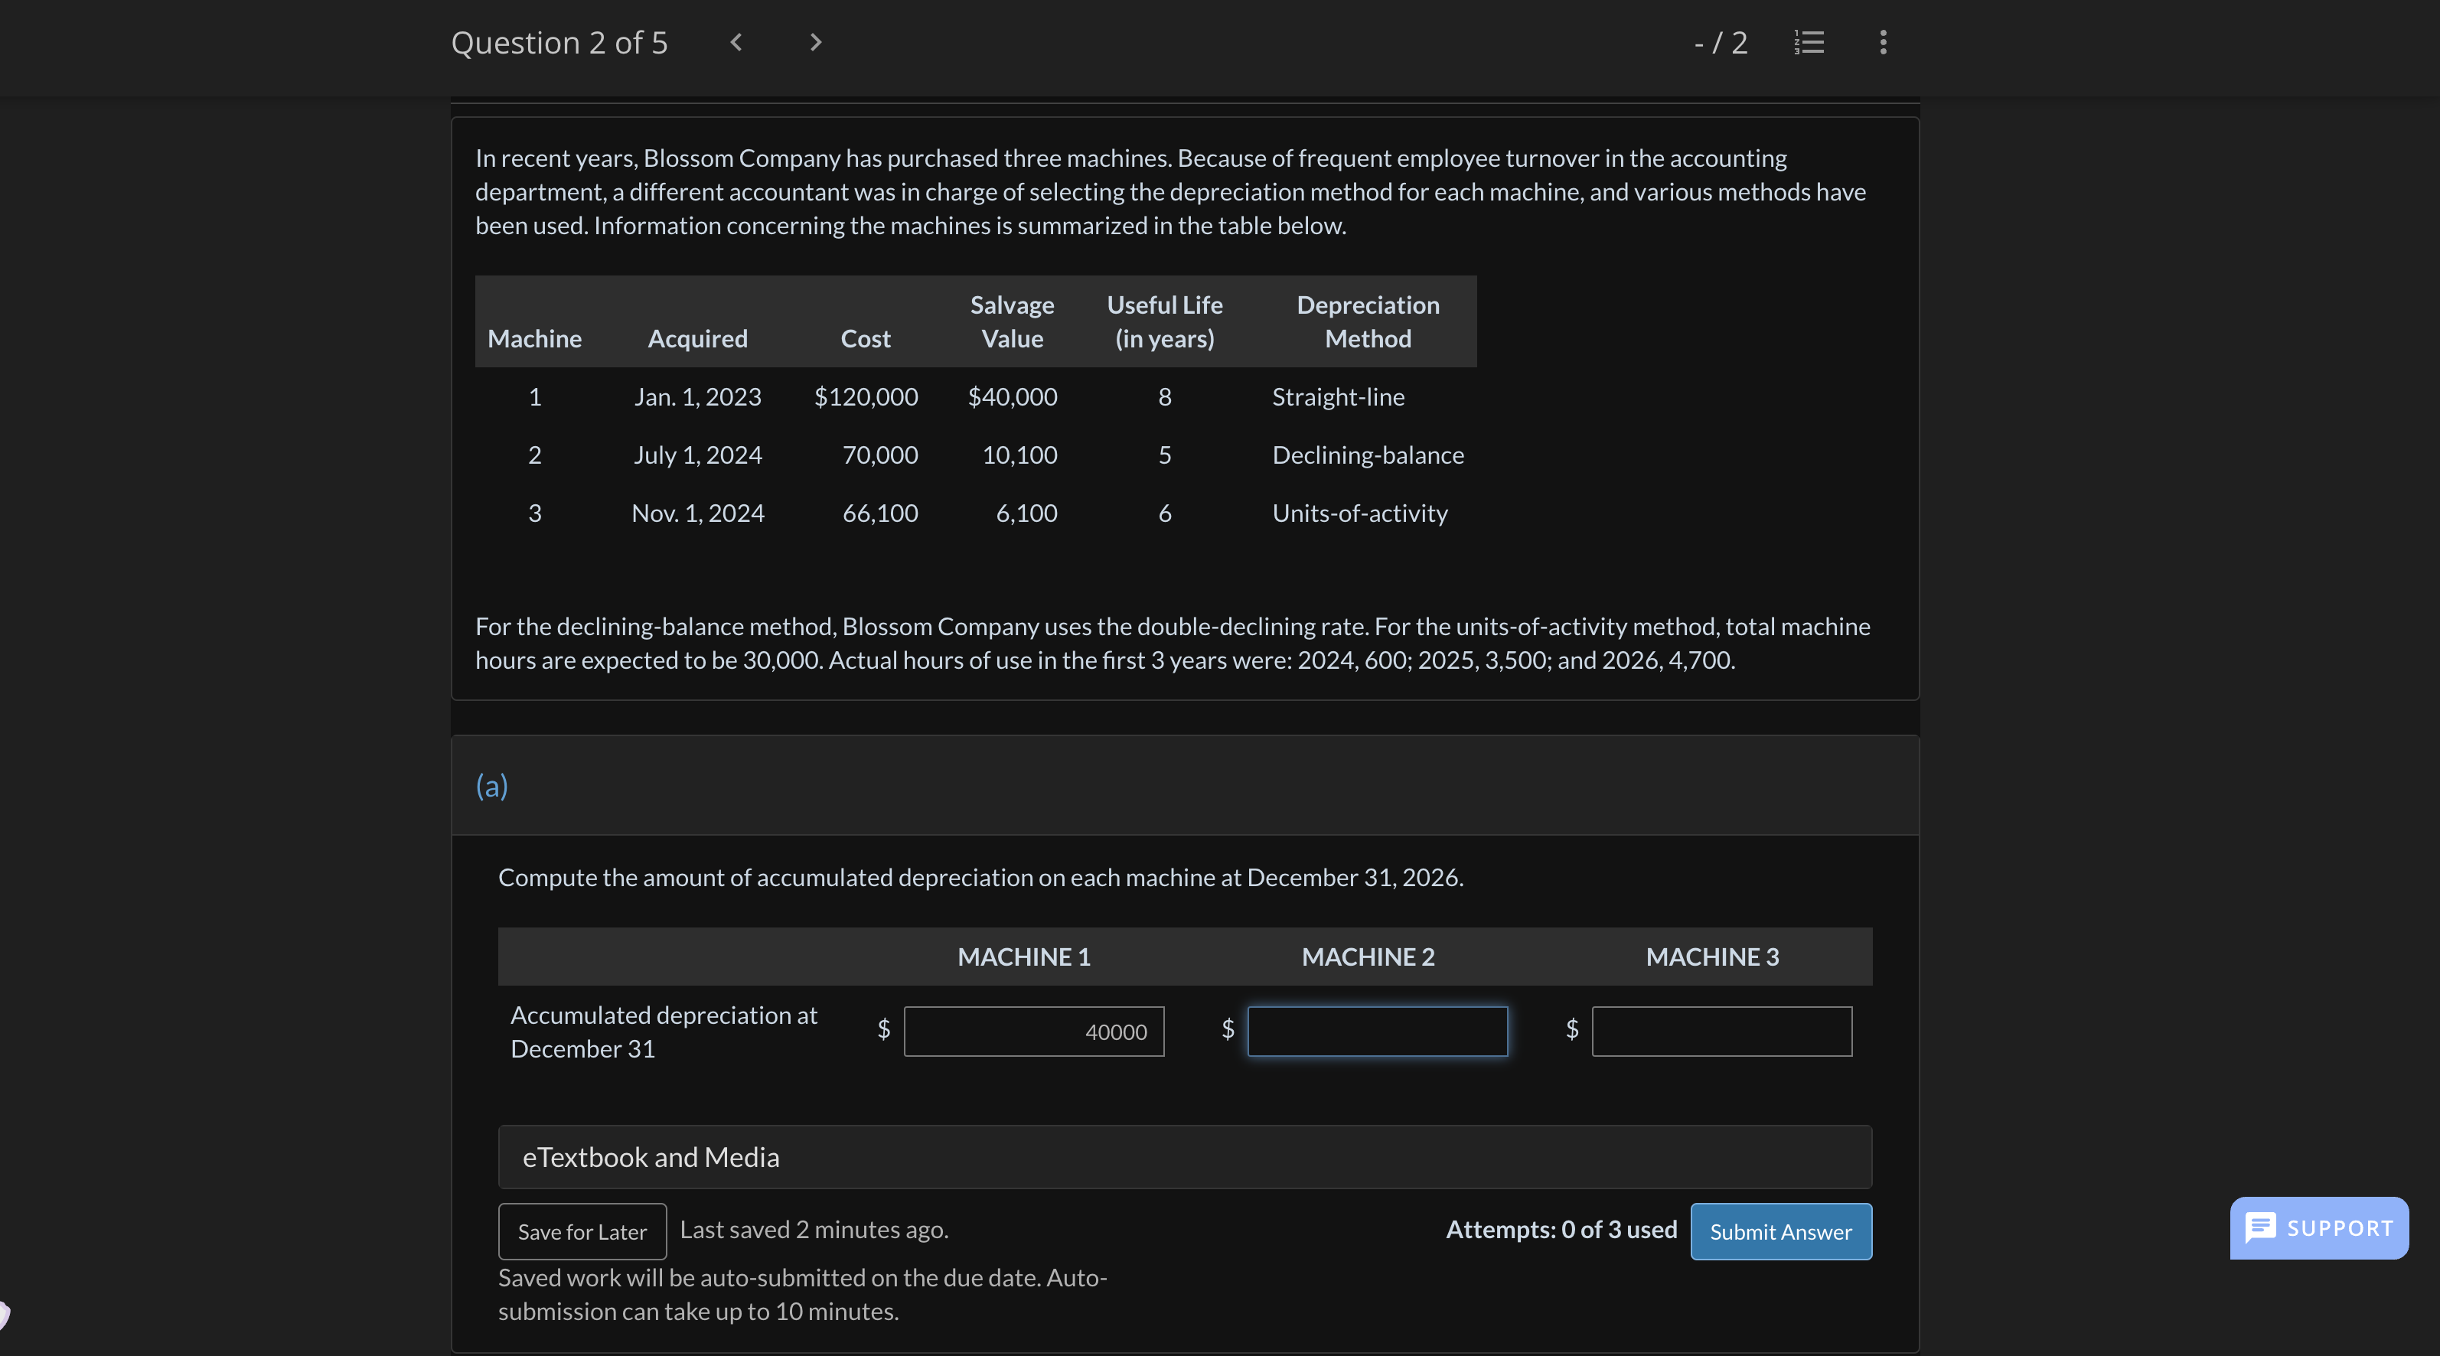Click the score indicator - / 2
Screen dimensions: 2440x1356
(x=1720, y=43)
